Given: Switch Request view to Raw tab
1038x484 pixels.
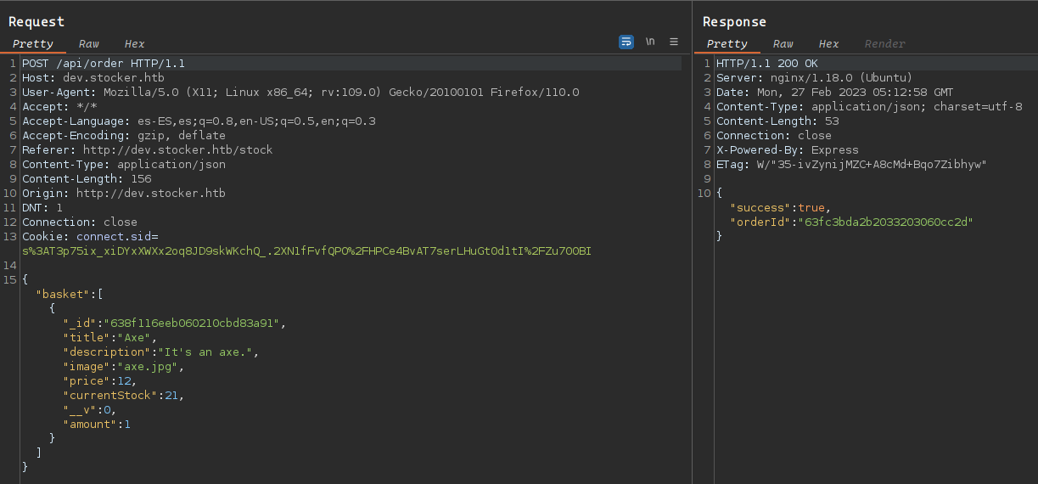Looking at the screenshot, I should pyautogui.click(x=88, y=44).
